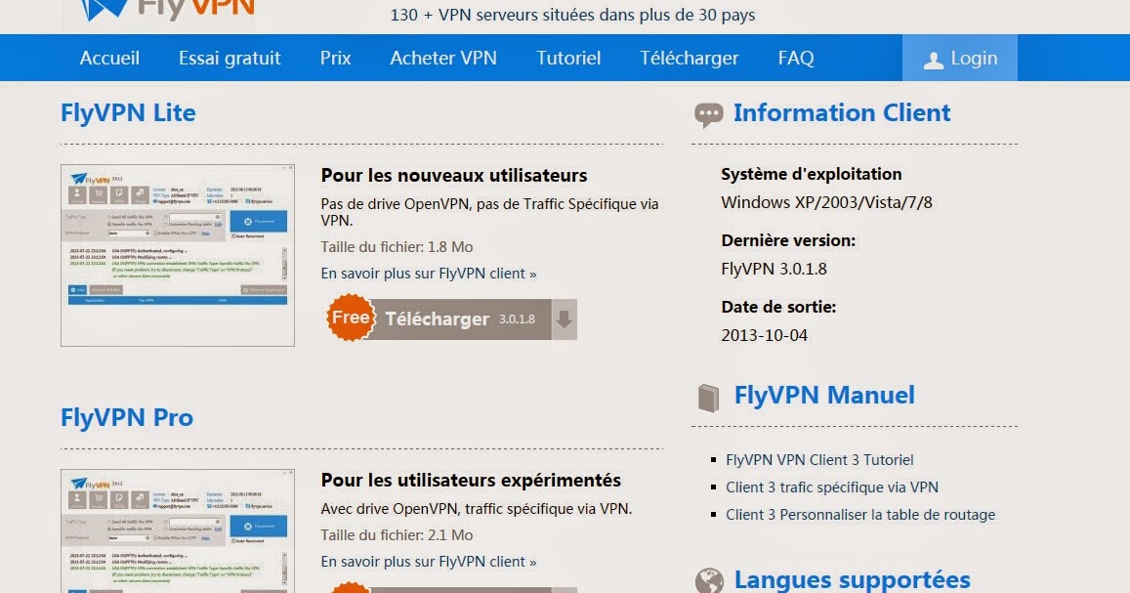This screenshot has width=1130, height=593.
Task: Click the 'FlyVPN 3.0.1.8' version text
Action: [774, 269]
